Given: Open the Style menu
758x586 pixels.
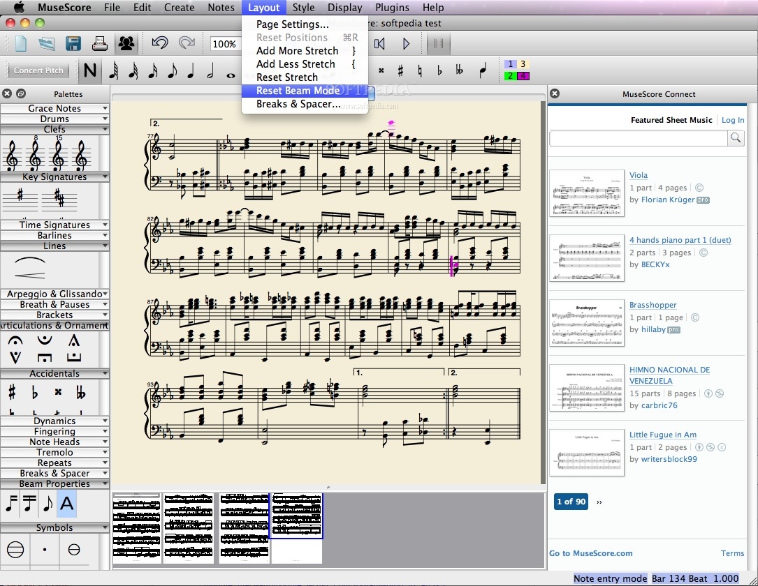Looking at the screenshot, I should [303, 8].
